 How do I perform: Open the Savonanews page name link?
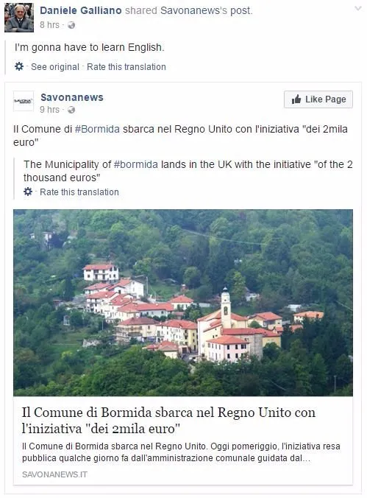coord(72,97)
